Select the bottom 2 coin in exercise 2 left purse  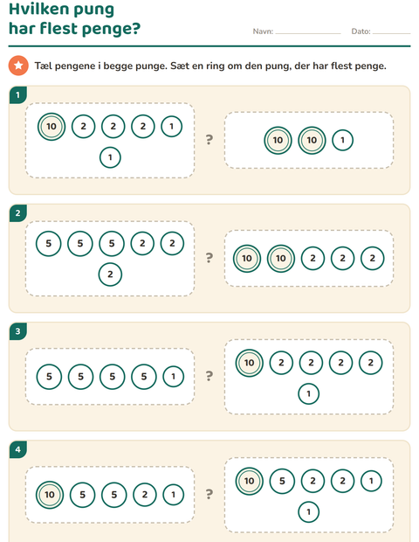(110, 274)
